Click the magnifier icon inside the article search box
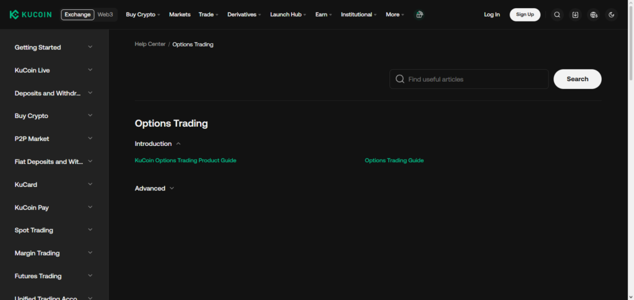Viewport: 634px width, 300px height. [400, 79]
